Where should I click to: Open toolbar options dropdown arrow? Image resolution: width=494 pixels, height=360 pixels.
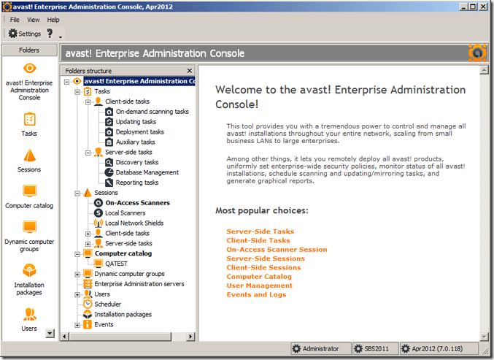pyautogui.click(x=61, y=37)
